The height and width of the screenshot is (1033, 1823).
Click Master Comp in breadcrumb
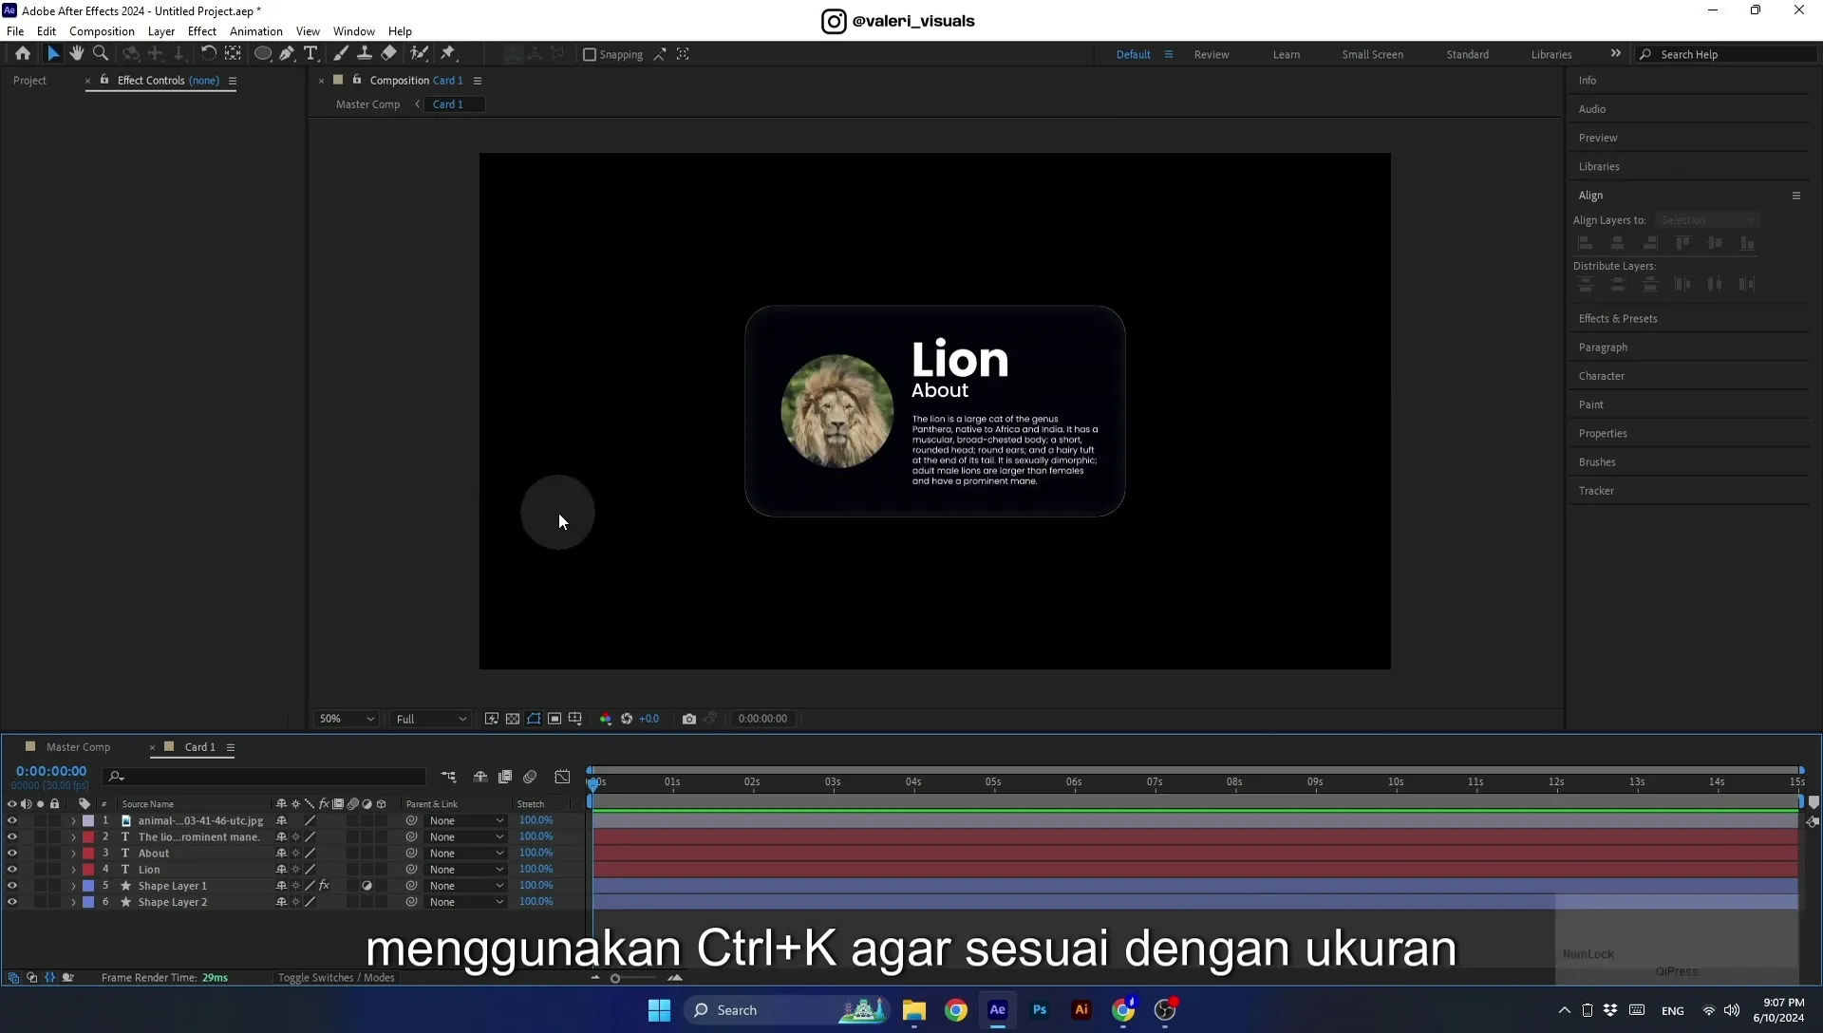(367, 104)
